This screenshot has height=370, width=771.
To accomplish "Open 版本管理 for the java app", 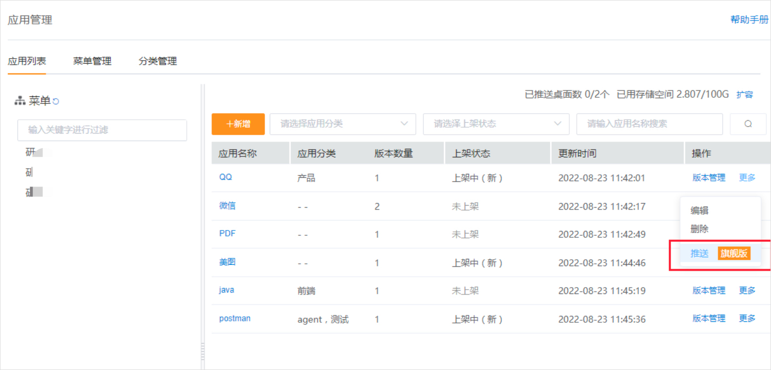I will pos(708,290).
